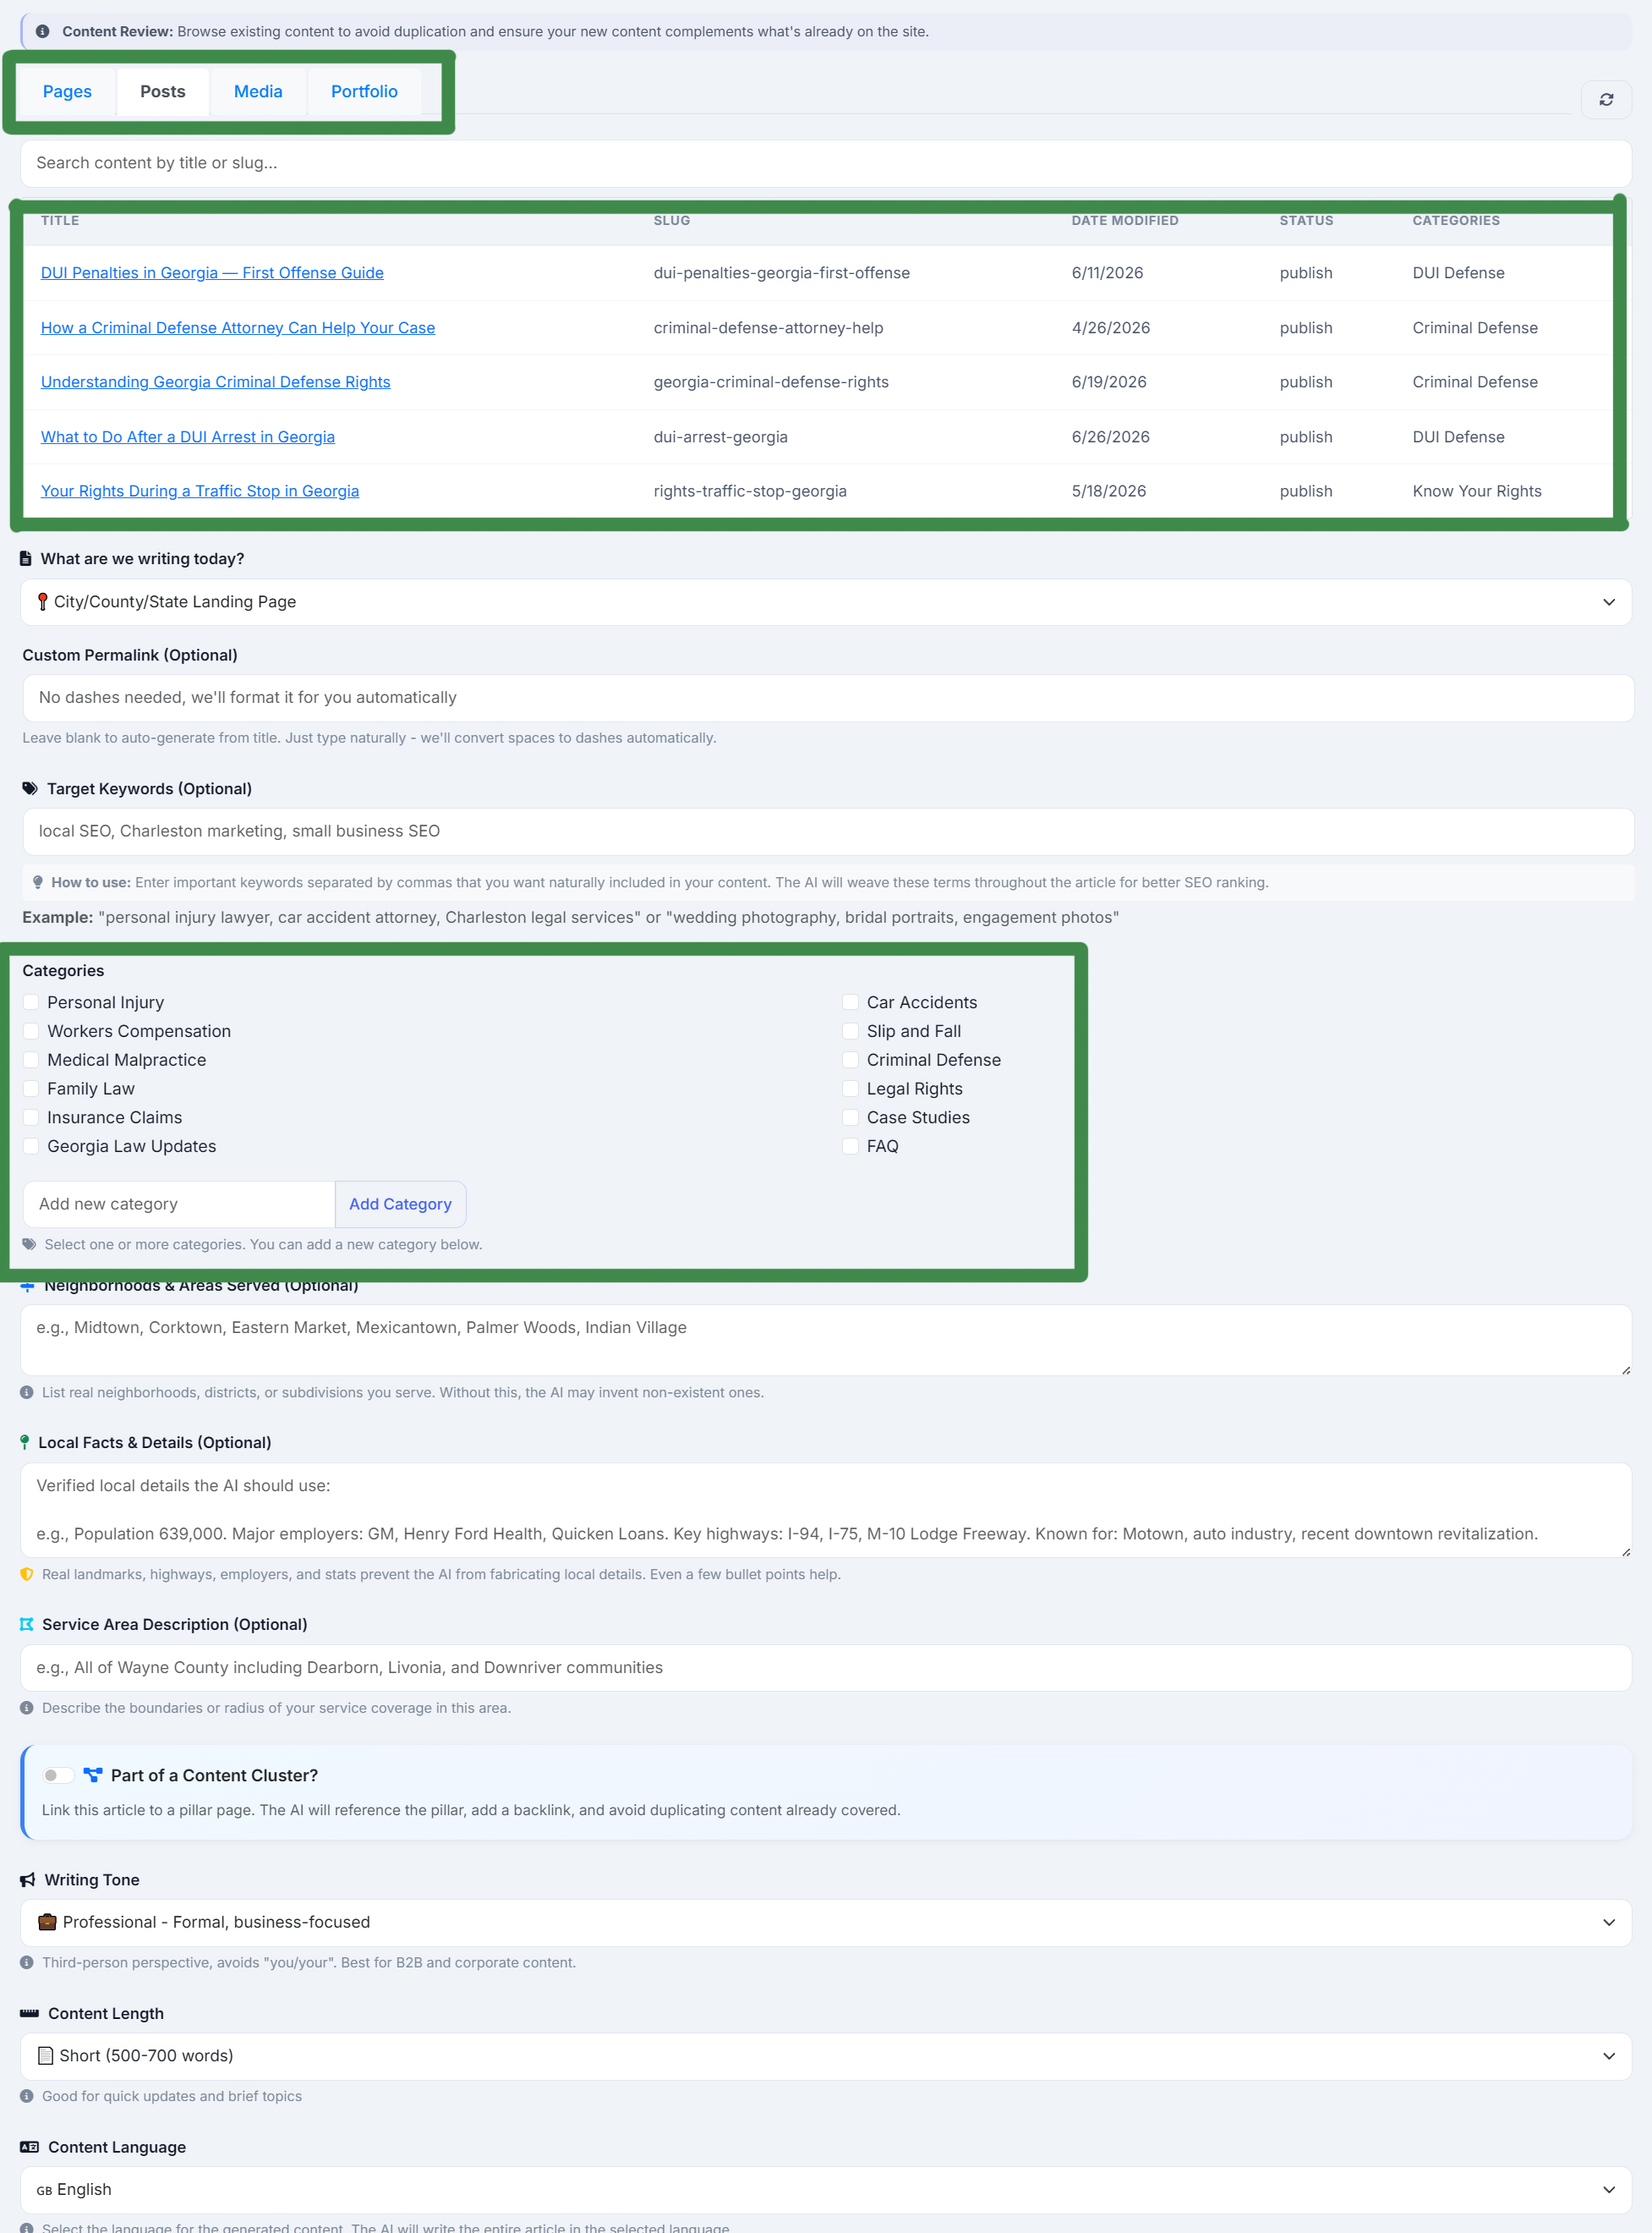The width and height of the screenshot is (1652, 2233).
Task: Check the Family Law category
Action: [x=31, y=1089]
